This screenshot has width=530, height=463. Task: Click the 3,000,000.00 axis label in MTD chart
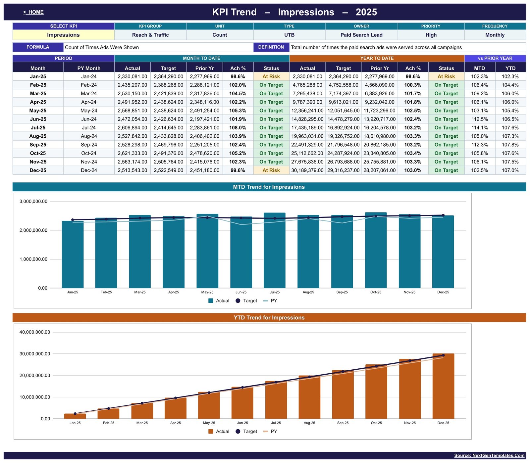(33, 202)
